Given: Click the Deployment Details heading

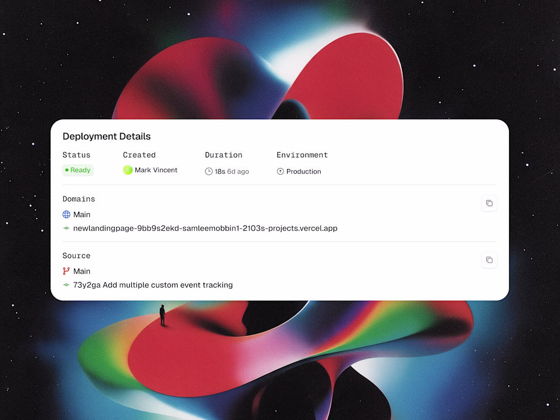Looking at the screenshot, I should 106,136.
